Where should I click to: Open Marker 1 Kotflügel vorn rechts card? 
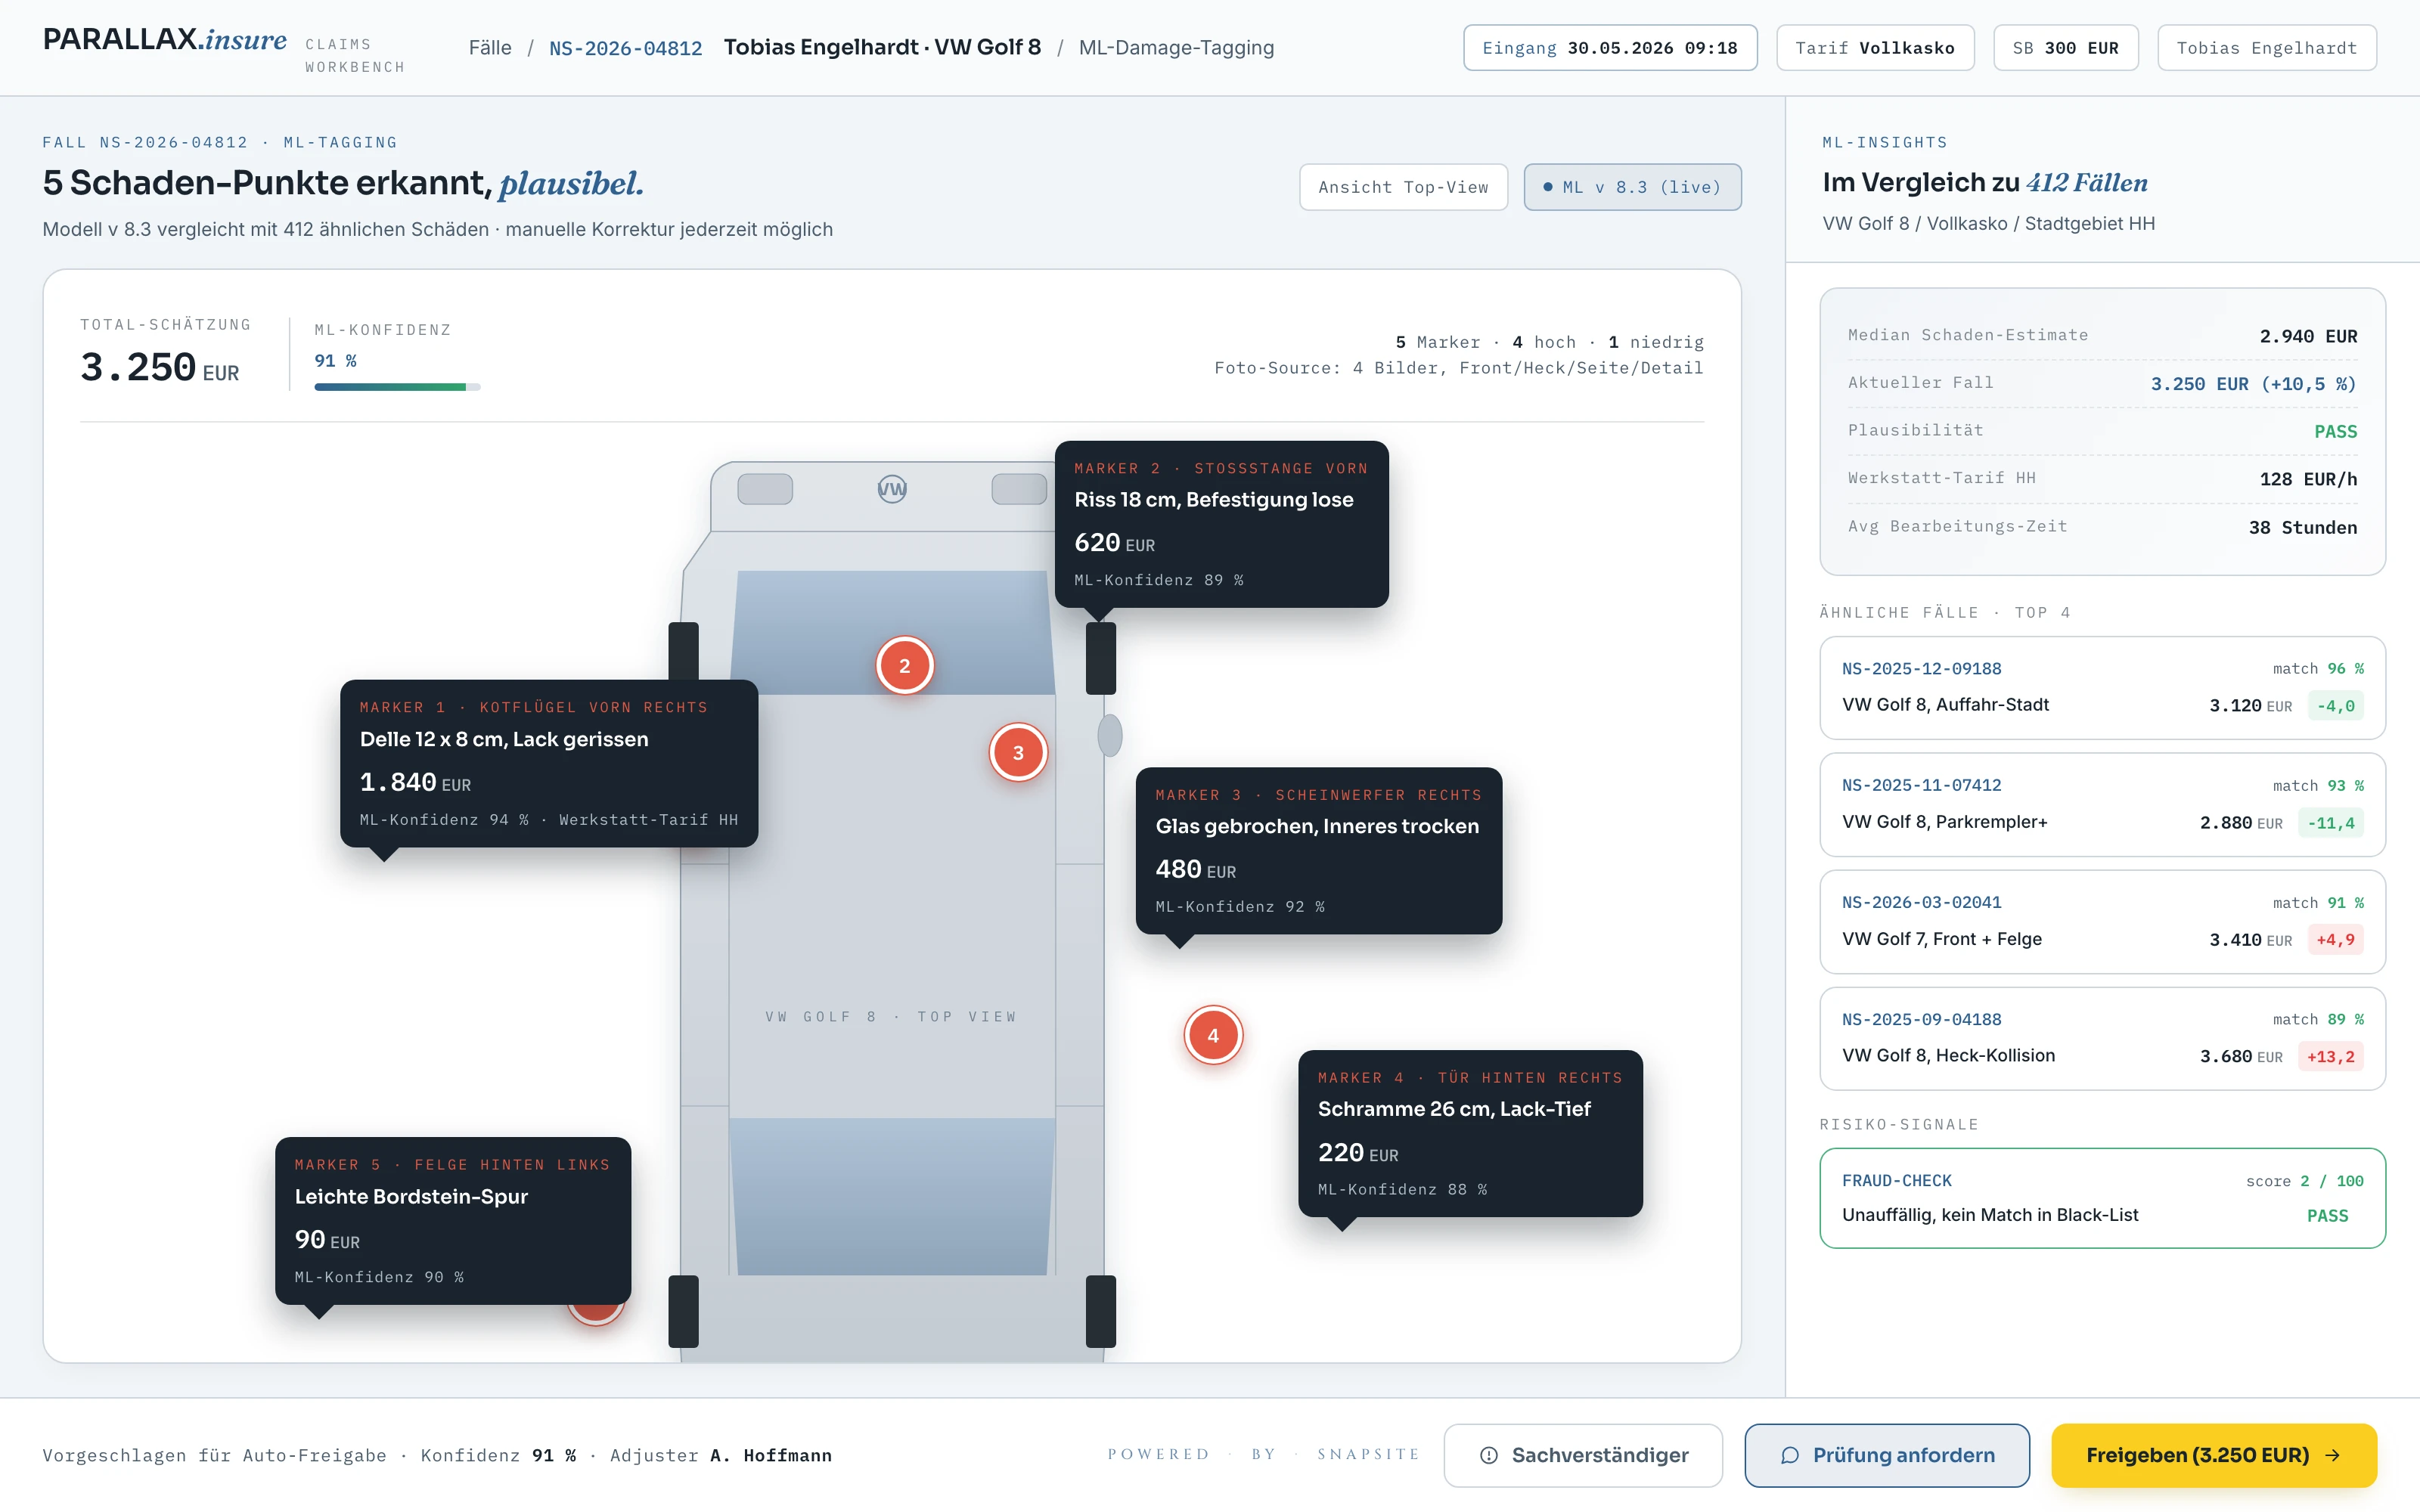[549, 764]
